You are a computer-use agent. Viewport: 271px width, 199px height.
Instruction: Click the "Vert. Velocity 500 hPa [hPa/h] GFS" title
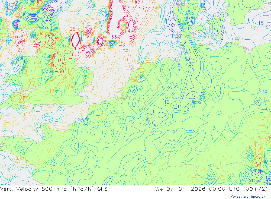coord(54,189)
